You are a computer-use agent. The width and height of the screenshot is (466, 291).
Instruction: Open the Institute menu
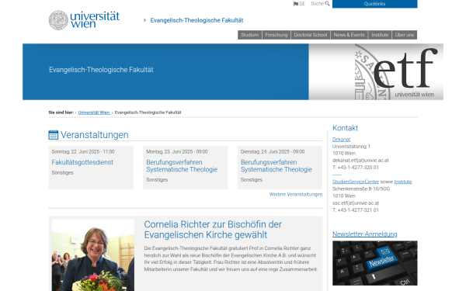[380, 35]
